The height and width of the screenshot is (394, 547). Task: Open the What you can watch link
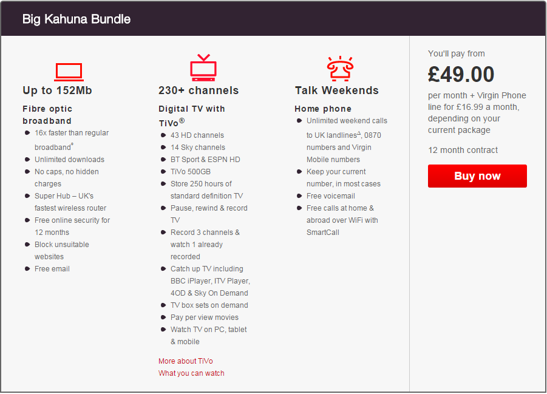191,373
